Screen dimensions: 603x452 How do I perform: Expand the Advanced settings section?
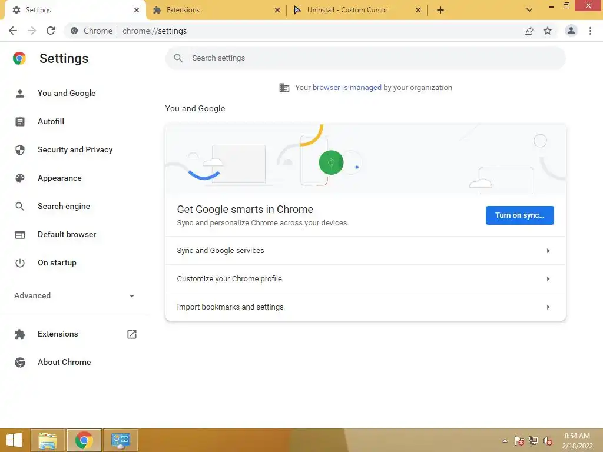coord(74,295)
